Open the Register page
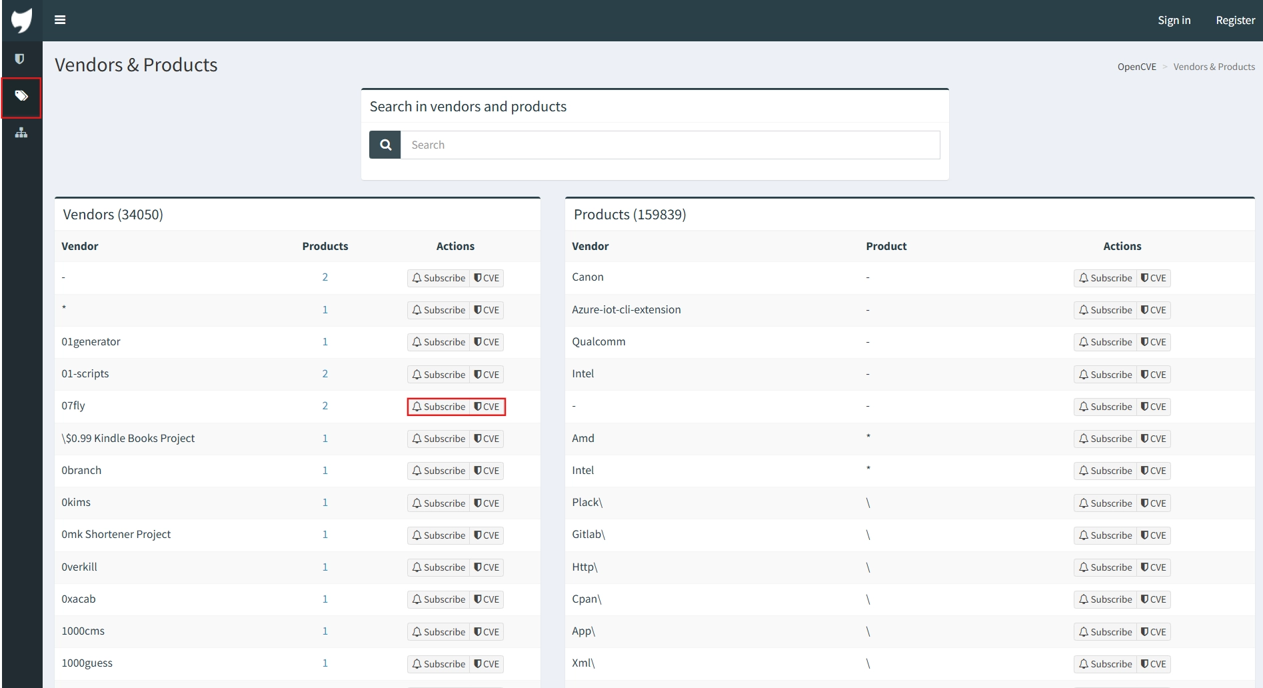This screenshot has height=688, width=1263. click(x=1235, y=20)
